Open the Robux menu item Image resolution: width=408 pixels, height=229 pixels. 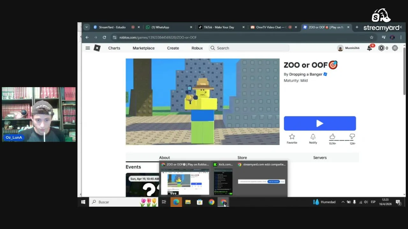tap(197, 48)
